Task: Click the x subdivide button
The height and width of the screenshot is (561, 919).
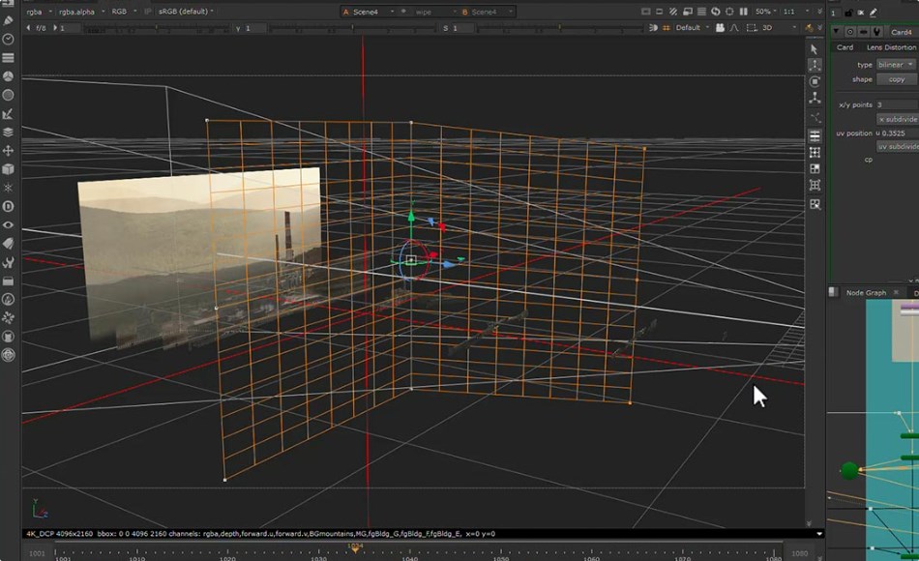Action: [898, 119]
